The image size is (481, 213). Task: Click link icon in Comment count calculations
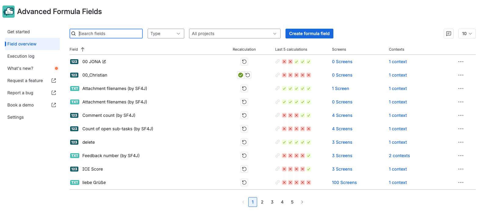277,115
